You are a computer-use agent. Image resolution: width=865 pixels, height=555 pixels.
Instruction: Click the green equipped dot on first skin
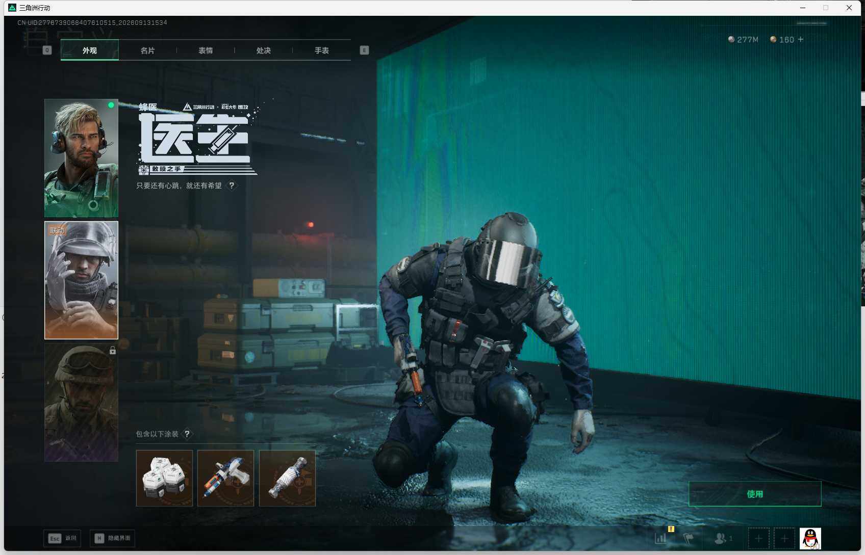(x=111, y=105)
